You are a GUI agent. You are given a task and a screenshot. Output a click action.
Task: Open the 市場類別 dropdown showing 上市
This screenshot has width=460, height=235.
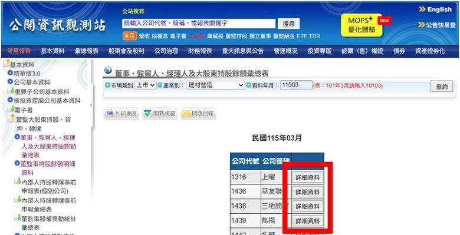pos(145,85)
